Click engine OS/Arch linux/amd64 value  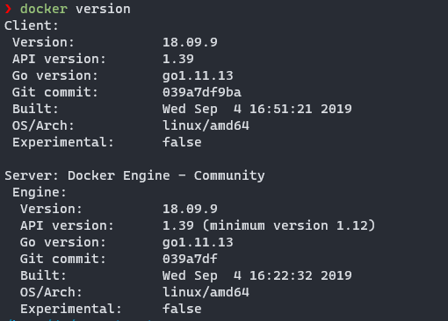[206, 292]
